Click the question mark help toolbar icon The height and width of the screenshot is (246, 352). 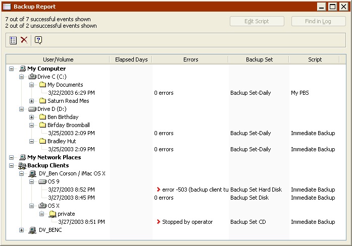(x=38, y=40)
